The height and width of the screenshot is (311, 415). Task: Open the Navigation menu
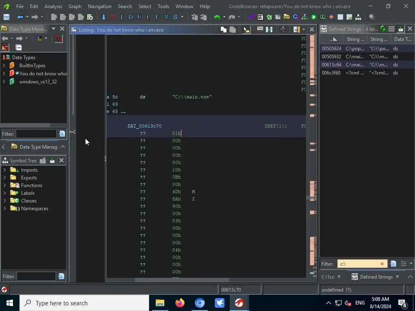pos(100,6)
